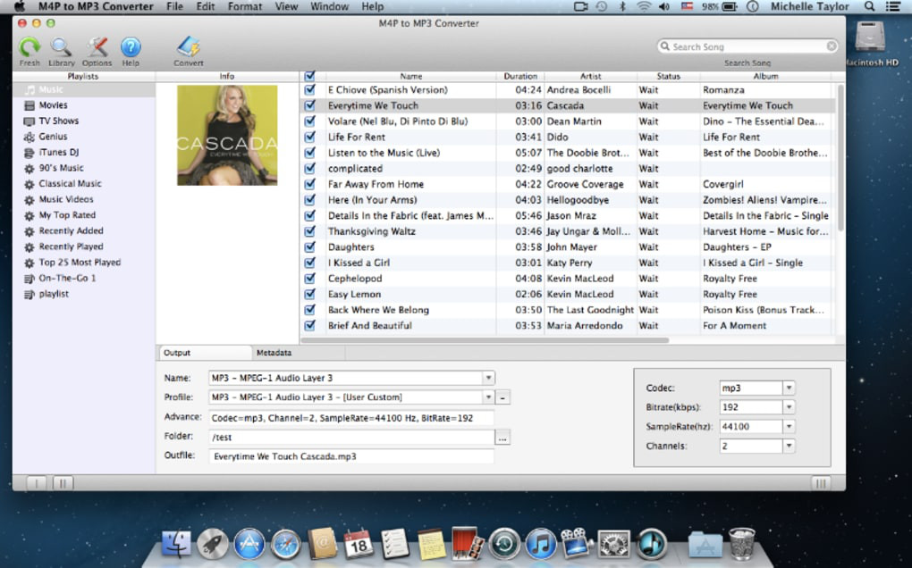Viewport: 912px width, 568px height.
Task: Click the Movies playlist icon
Action: pos(30,105)
